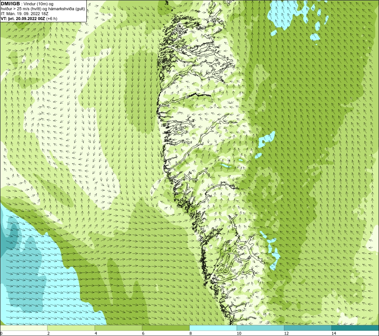Click the "4" label on the wind scale
The height and width of the screenshot is (336, 379).
[x=96, y=334]
